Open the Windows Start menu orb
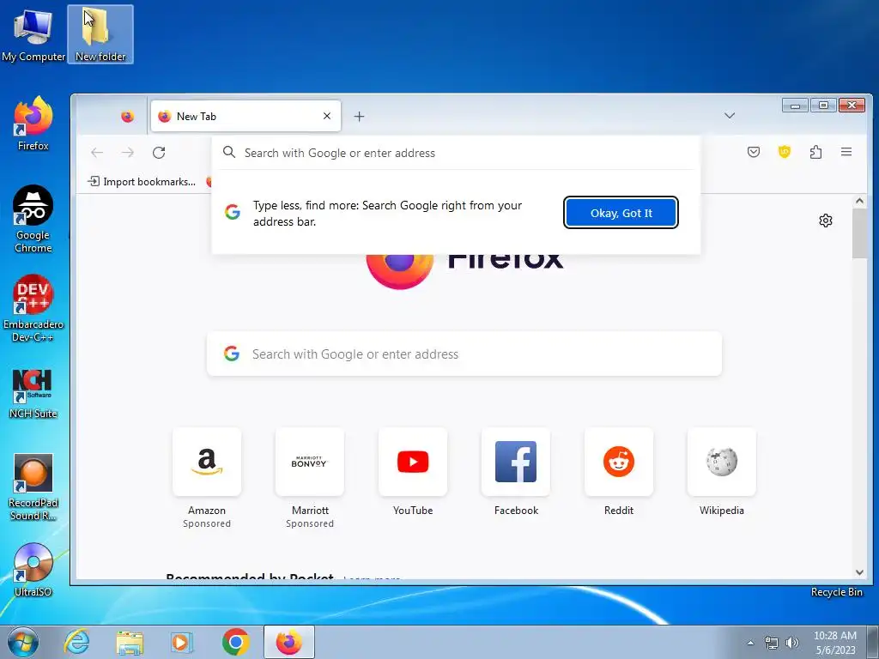This screenshot has height=659, width=879. (22, 642)
